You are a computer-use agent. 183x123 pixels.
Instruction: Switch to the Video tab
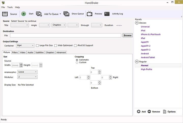tap(23, 53)
